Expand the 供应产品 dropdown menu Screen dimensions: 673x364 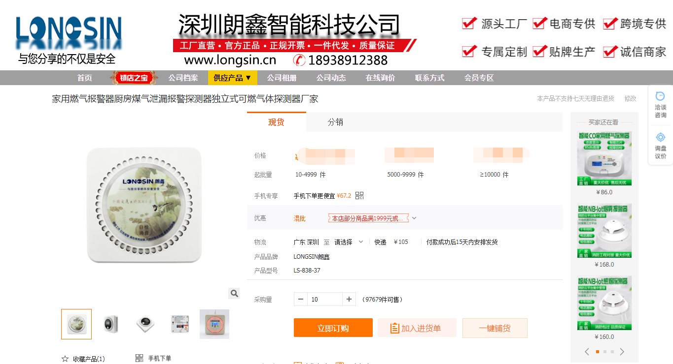[x=233, y=78]
